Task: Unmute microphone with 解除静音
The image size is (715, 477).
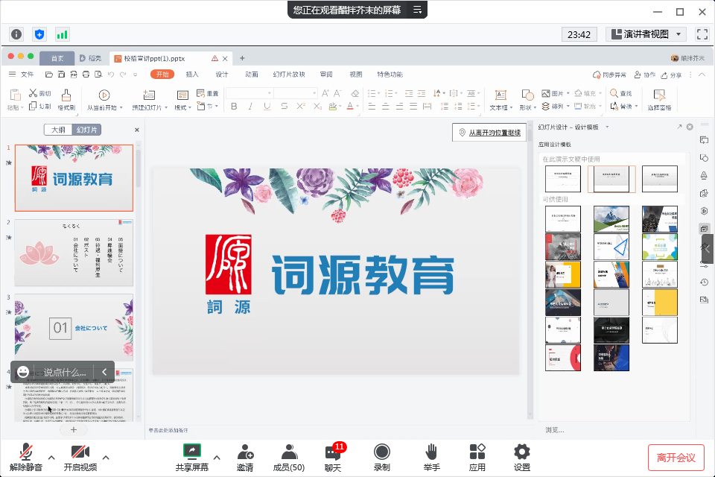Action: pyautogui.click(x=26, y=456)
